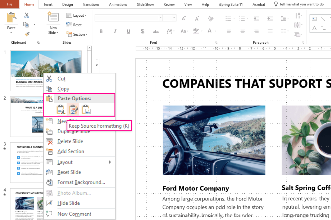The width and height of the screenshot is (331, 220).
Task: Expand the Paste button arrow
Action: (x=11, y=33)
